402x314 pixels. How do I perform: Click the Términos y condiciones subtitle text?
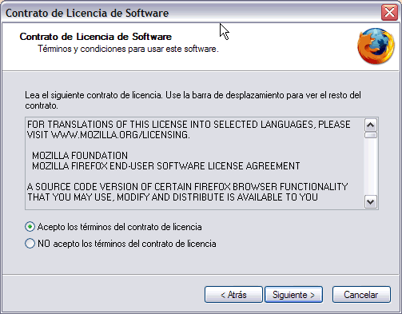click(x=128, y=49)
